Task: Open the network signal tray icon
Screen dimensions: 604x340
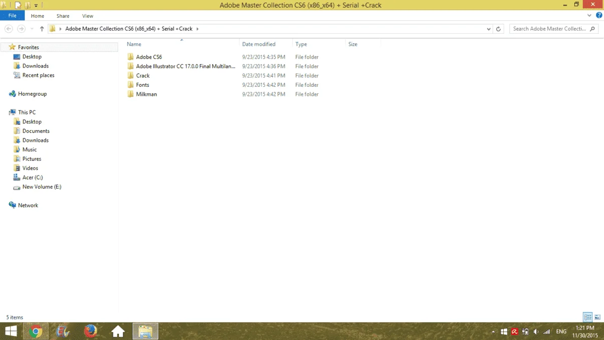Action: pos(547,331)
